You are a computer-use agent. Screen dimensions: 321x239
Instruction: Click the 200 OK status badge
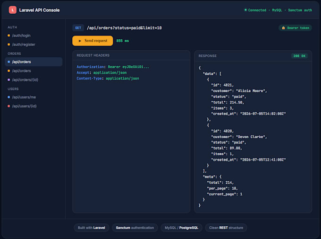pos(299,56)
